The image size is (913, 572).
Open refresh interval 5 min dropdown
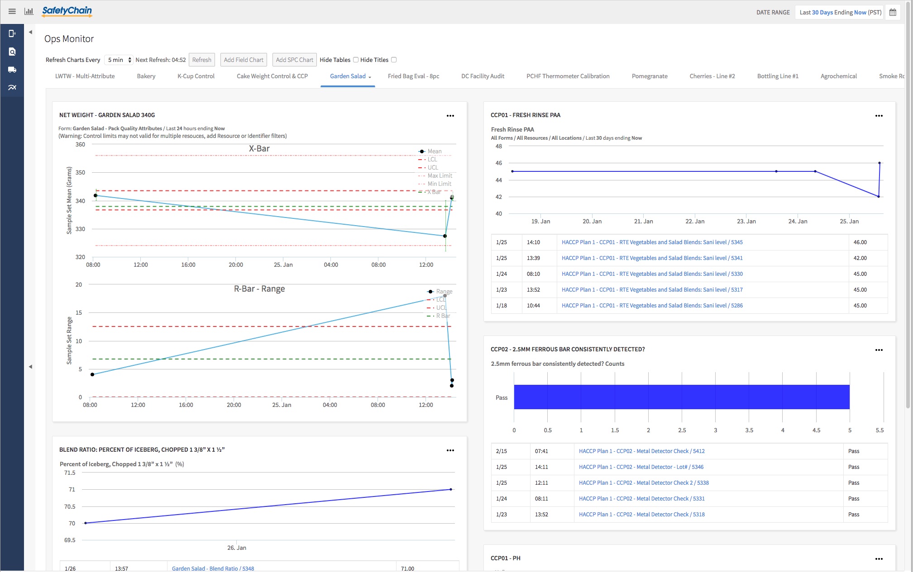[119, 60]
